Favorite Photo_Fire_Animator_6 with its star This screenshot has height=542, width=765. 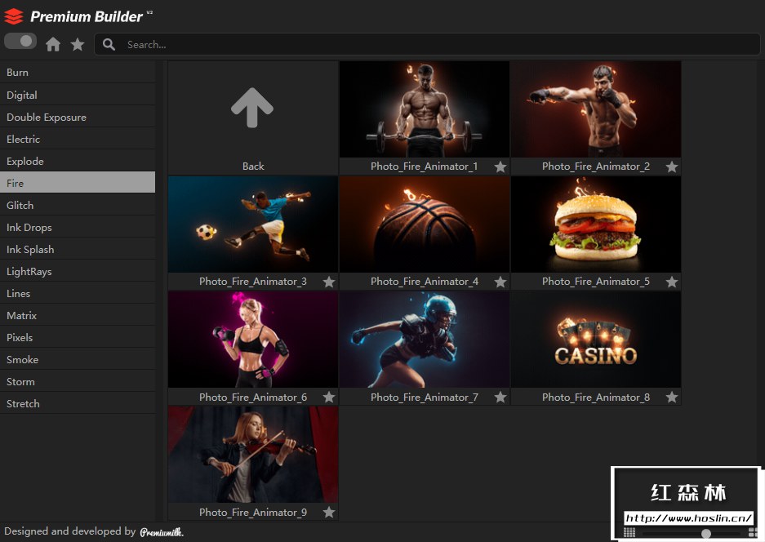(329, 397)
